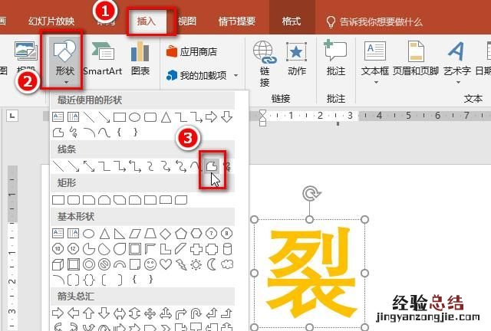Open the 形状 shapes dropdown
Image resolution: width=491 pixels, height=331 pixels.
pos(64,61)
